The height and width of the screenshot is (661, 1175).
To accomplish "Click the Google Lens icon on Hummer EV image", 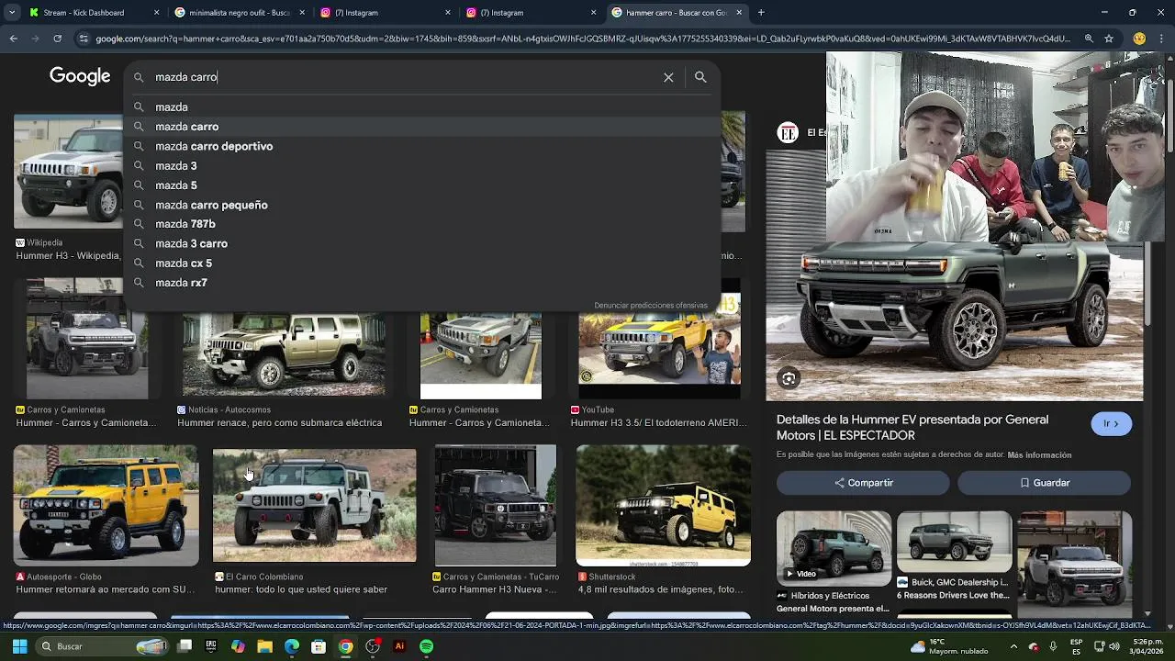I will [x=789, y=378].
